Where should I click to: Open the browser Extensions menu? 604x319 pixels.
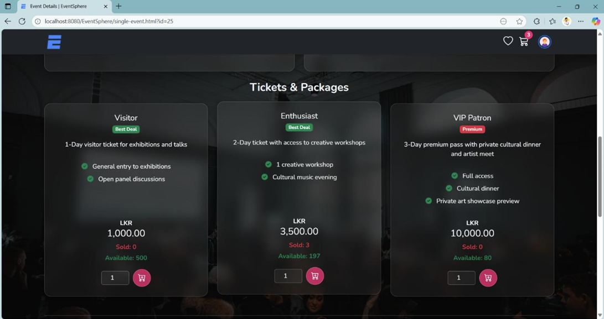pos(536,22)
